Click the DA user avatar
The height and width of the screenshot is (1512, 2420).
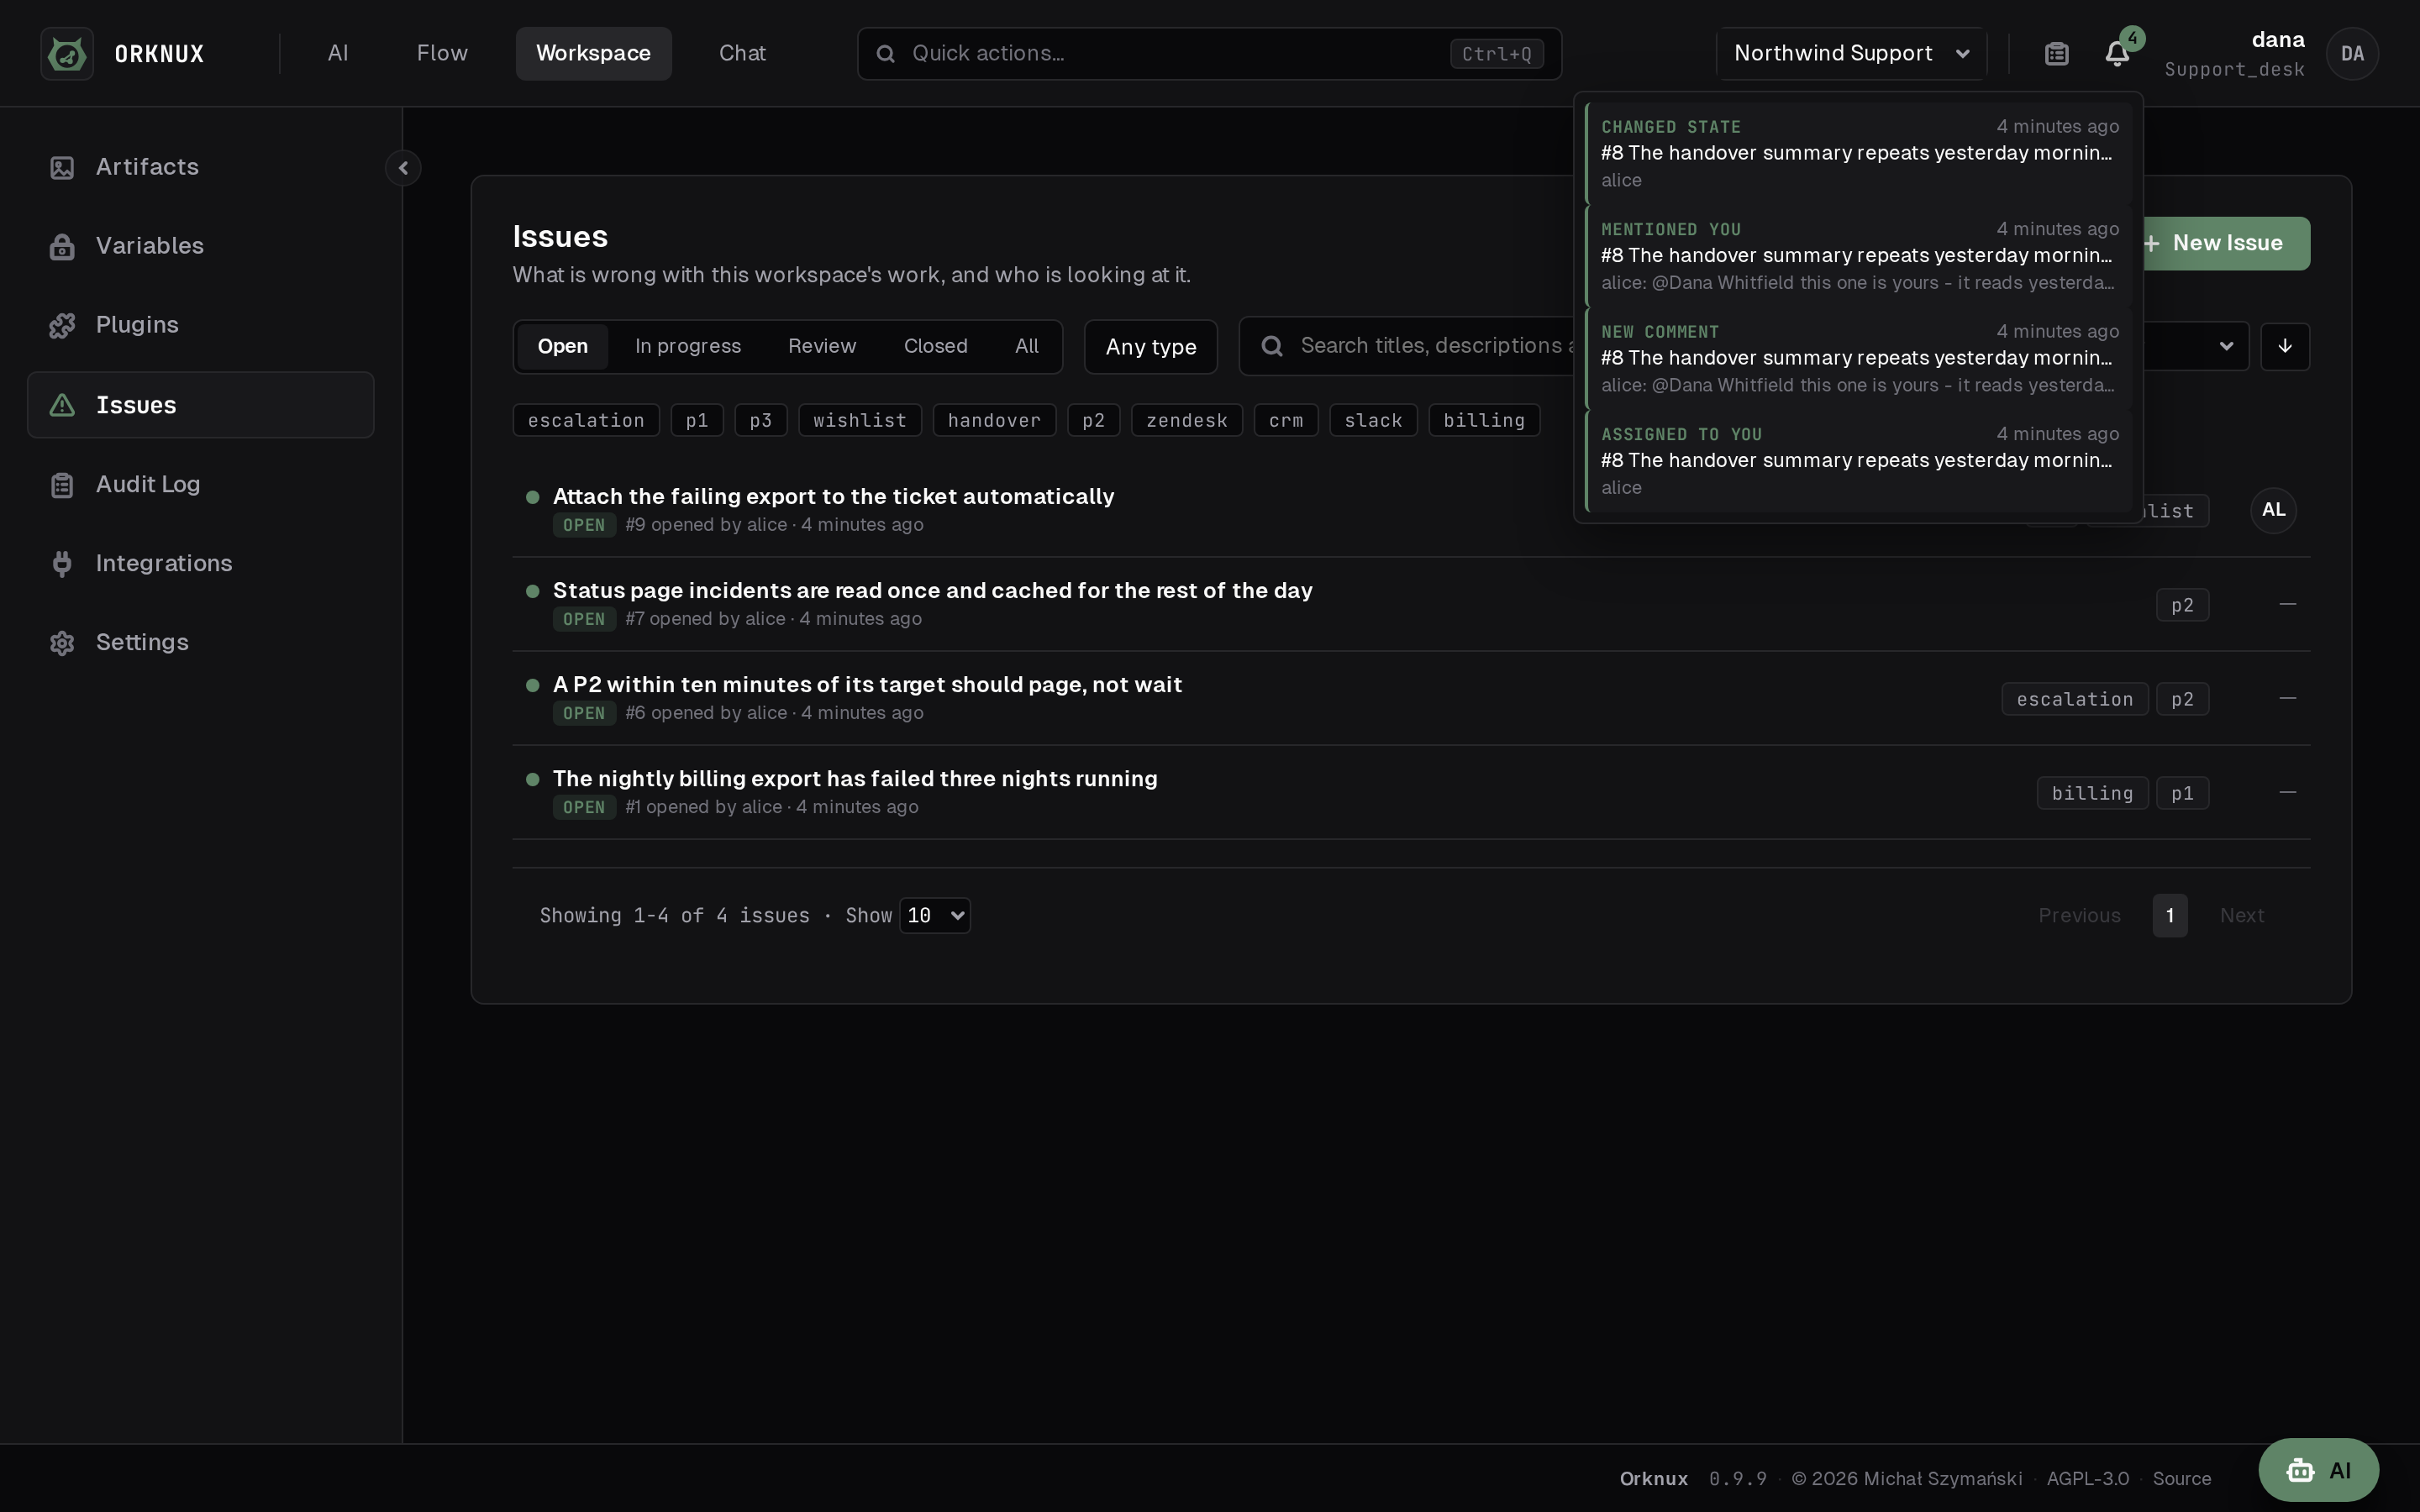point(2352,53)
